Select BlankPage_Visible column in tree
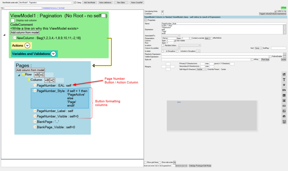This screenshot has height=171, width=288. 56,127
